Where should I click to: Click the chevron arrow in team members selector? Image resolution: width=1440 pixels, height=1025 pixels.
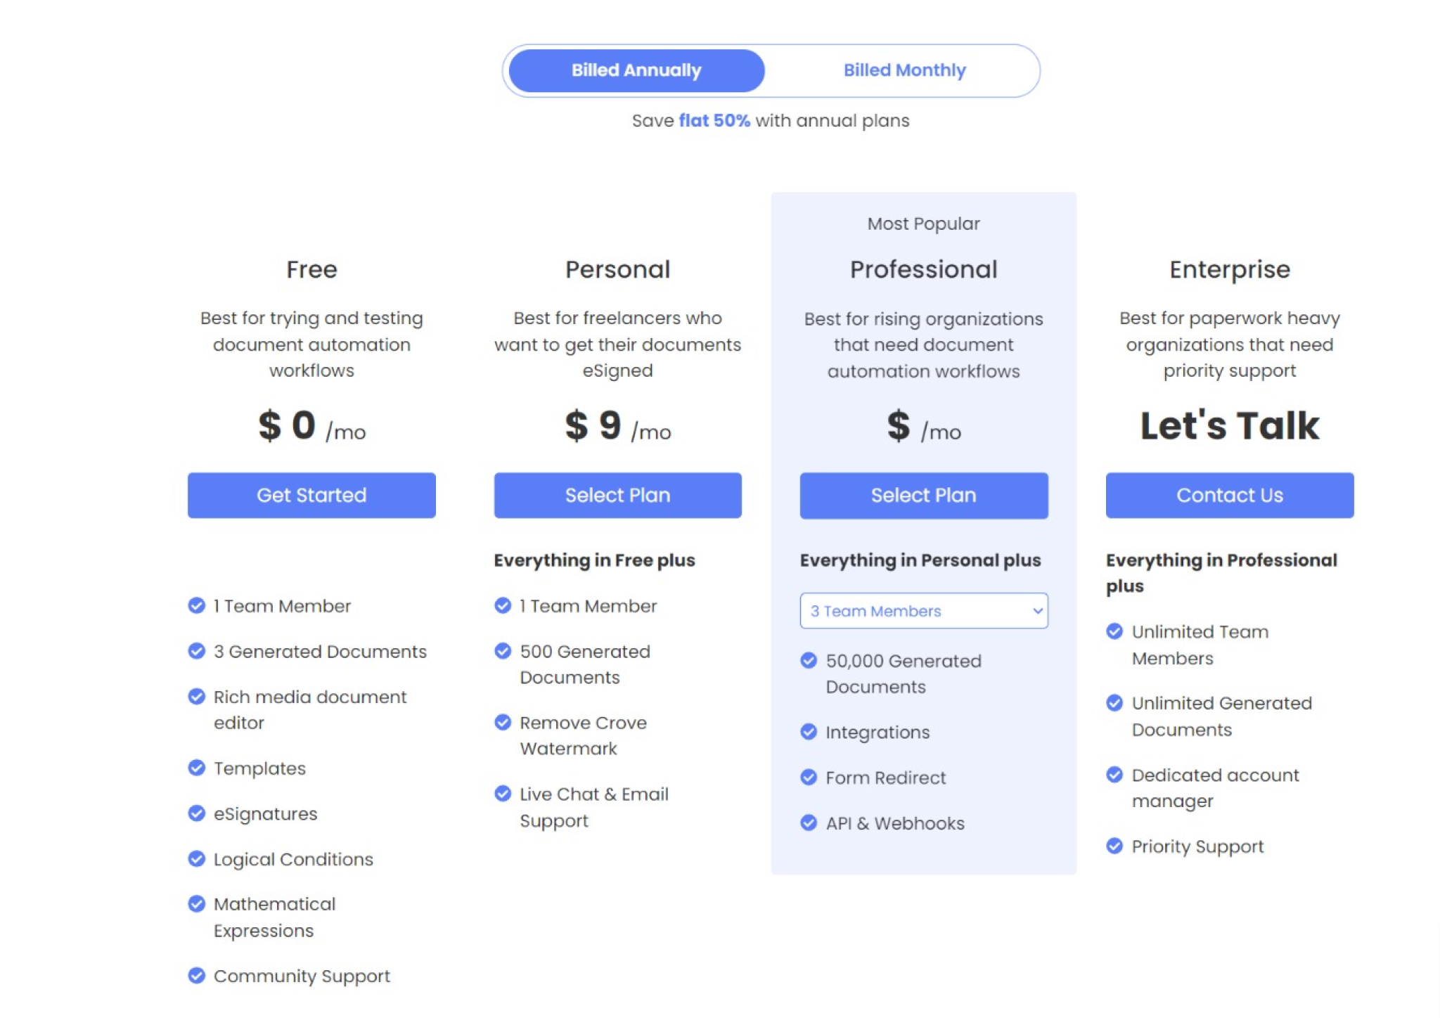point(1037,611)
